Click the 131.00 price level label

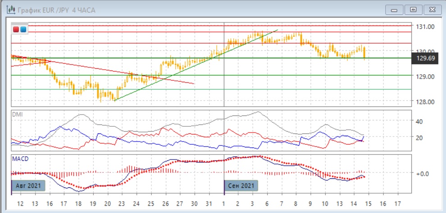(x=426, y=27)
